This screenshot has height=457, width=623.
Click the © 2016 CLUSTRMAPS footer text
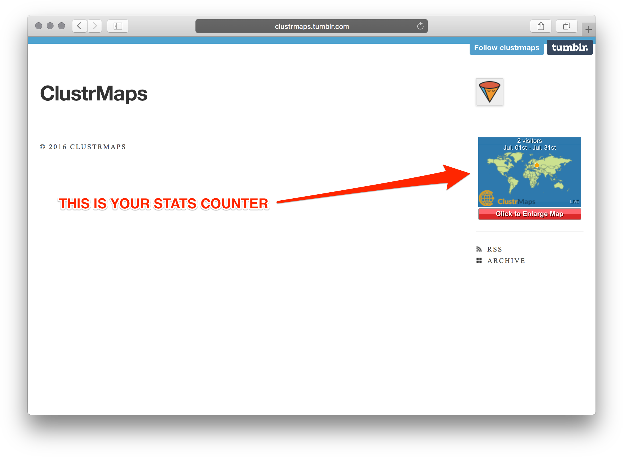pos(83,147)
